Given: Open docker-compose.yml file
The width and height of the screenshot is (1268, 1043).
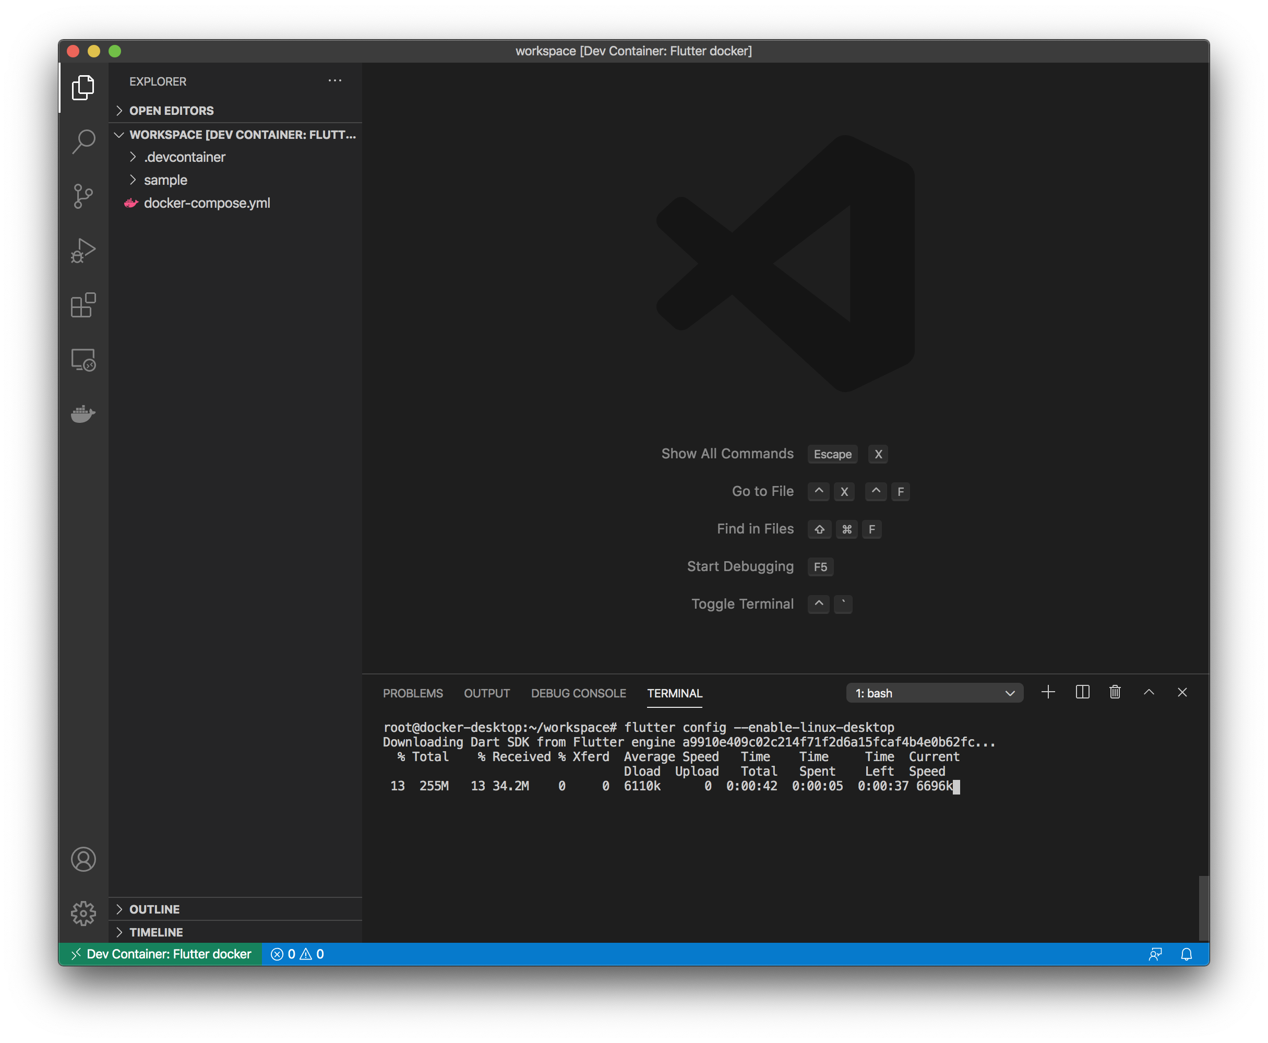Looking at the screenshot, I should 236,203.
